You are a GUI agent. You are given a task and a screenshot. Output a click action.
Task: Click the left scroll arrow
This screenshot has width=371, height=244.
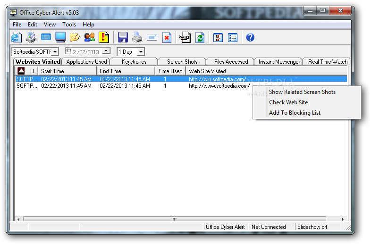coord(18,219)
